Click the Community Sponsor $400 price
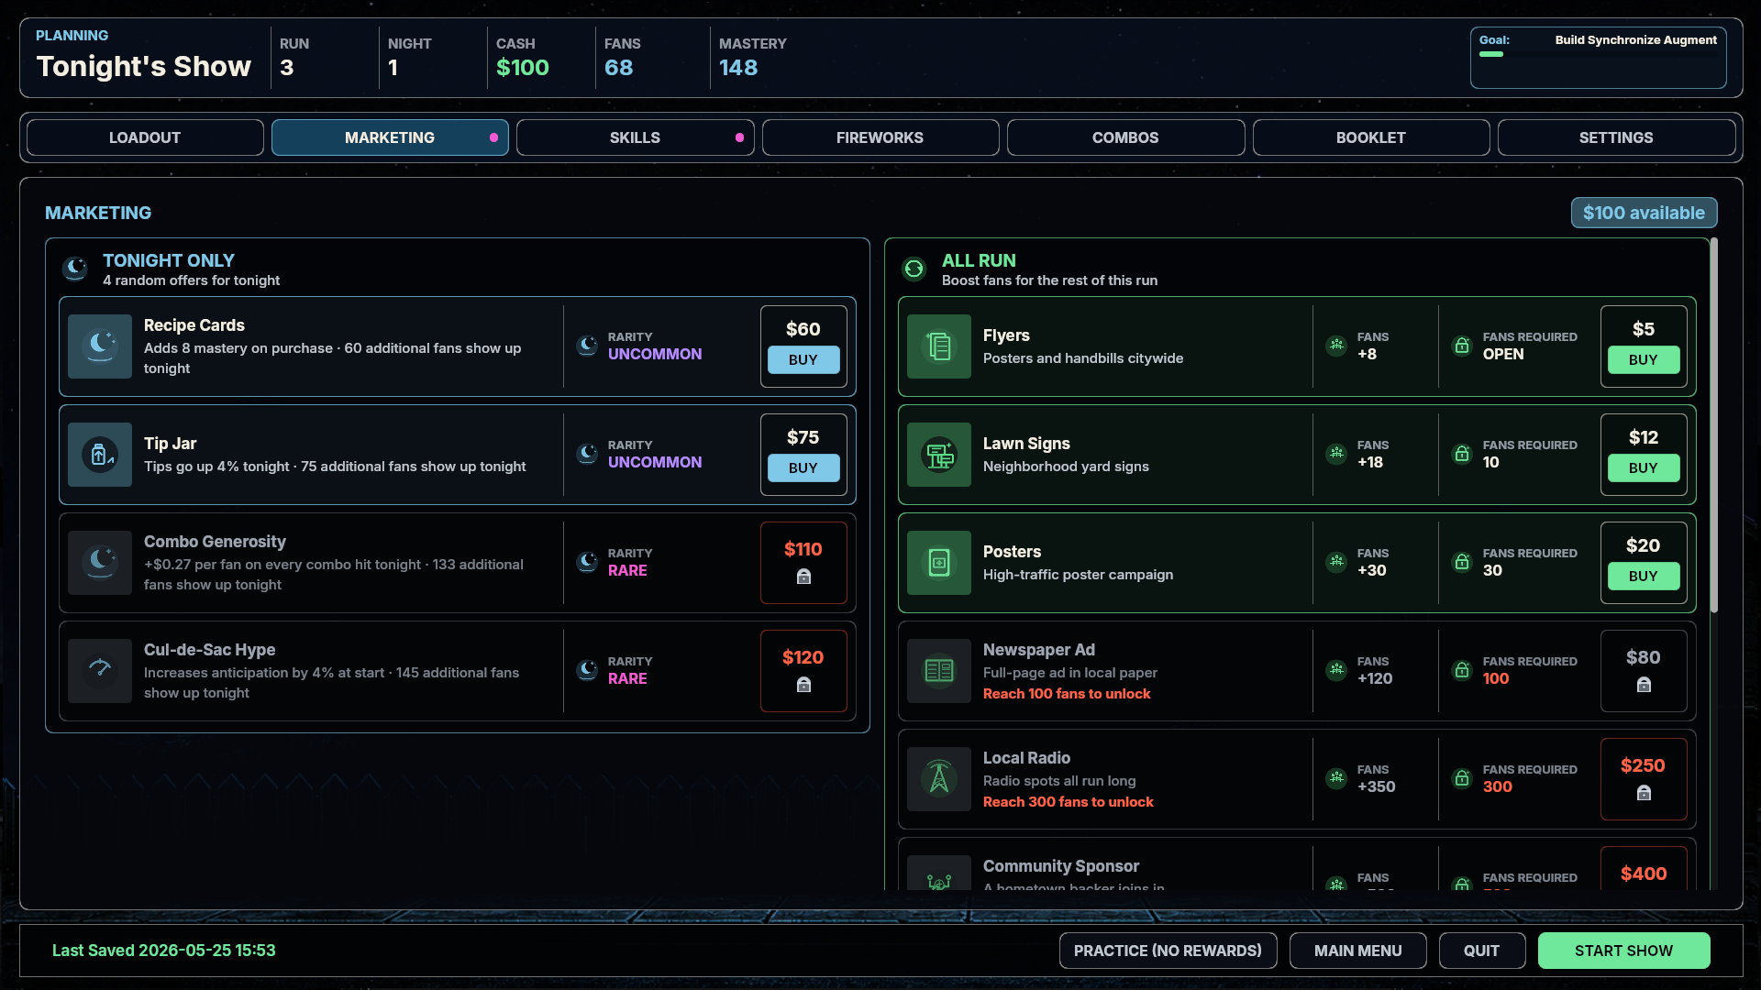 pyautogui.click(x=1644, y=874)
